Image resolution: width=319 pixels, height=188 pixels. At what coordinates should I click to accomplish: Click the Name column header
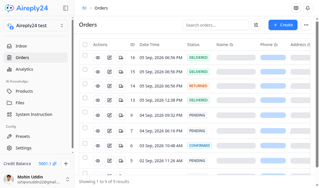coord(225,45)
